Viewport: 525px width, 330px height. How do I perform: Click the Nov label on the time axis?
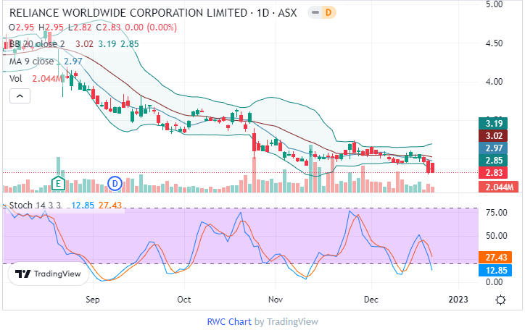click(x=275, y=298)
